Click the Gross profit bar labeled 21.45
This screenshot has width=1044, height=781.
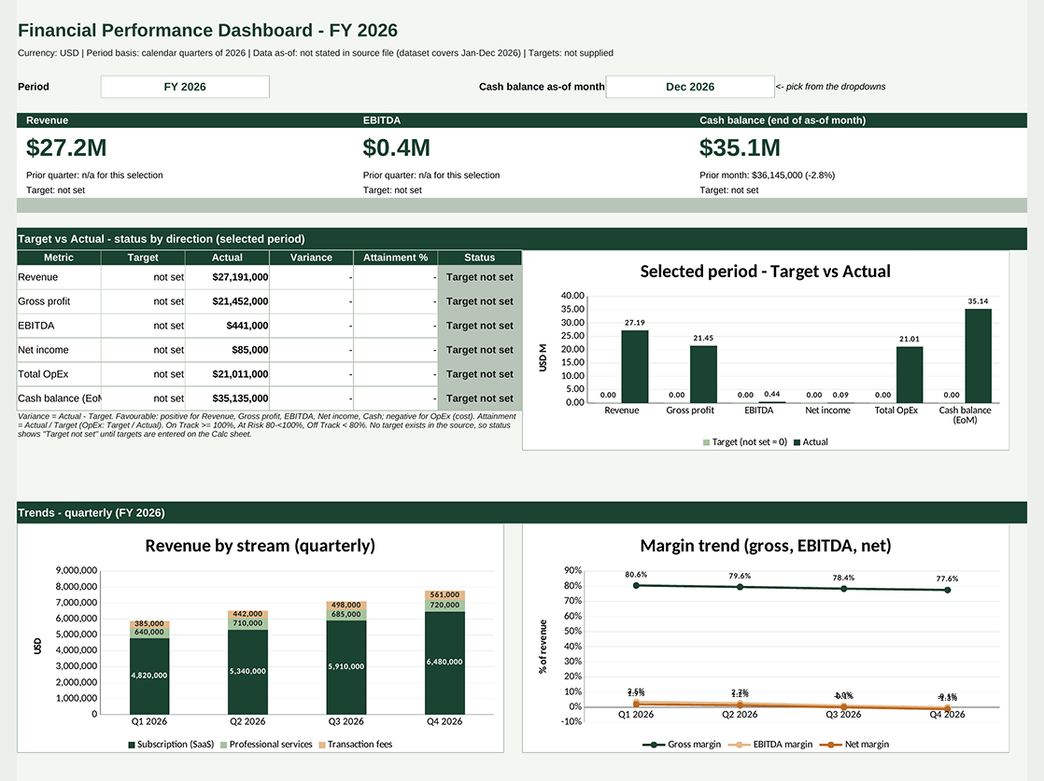coord(703,374)
